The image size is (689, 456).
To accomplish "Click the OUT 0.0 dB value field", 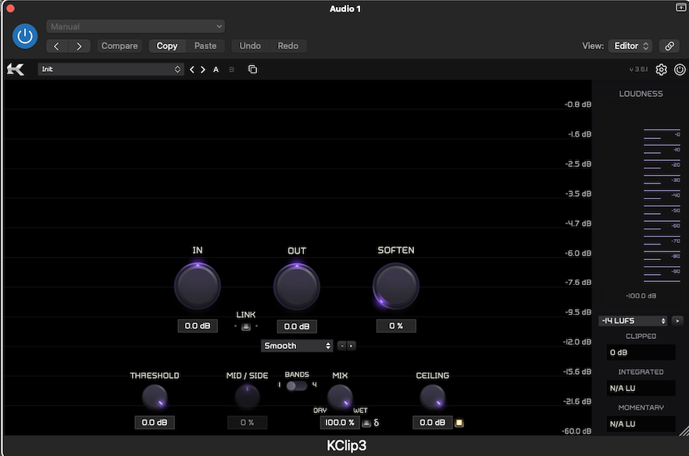I will pos(297,326).
